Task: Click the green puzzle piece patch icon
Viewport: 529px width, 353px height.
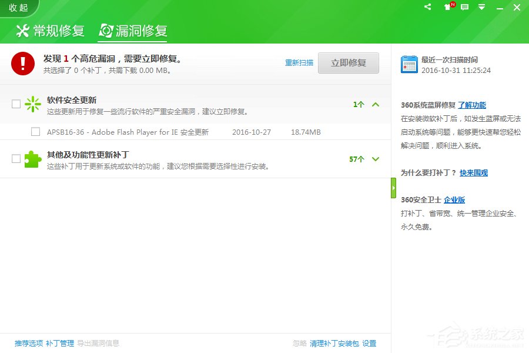Action: (x=34, y=158)
